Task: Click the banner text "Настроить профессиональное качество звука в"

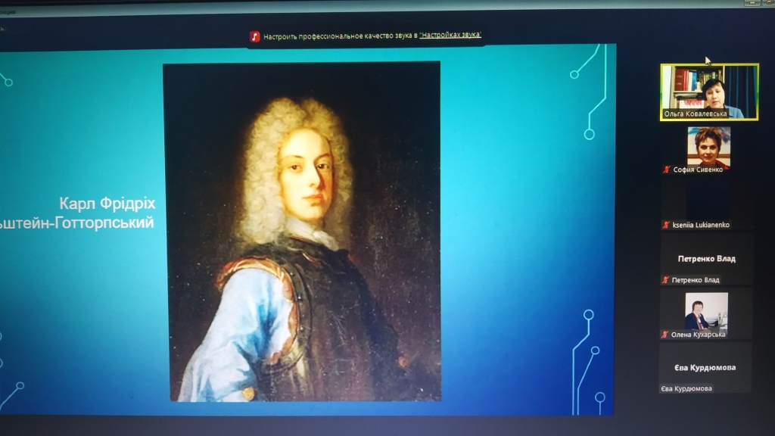Action: pos(340,36)
